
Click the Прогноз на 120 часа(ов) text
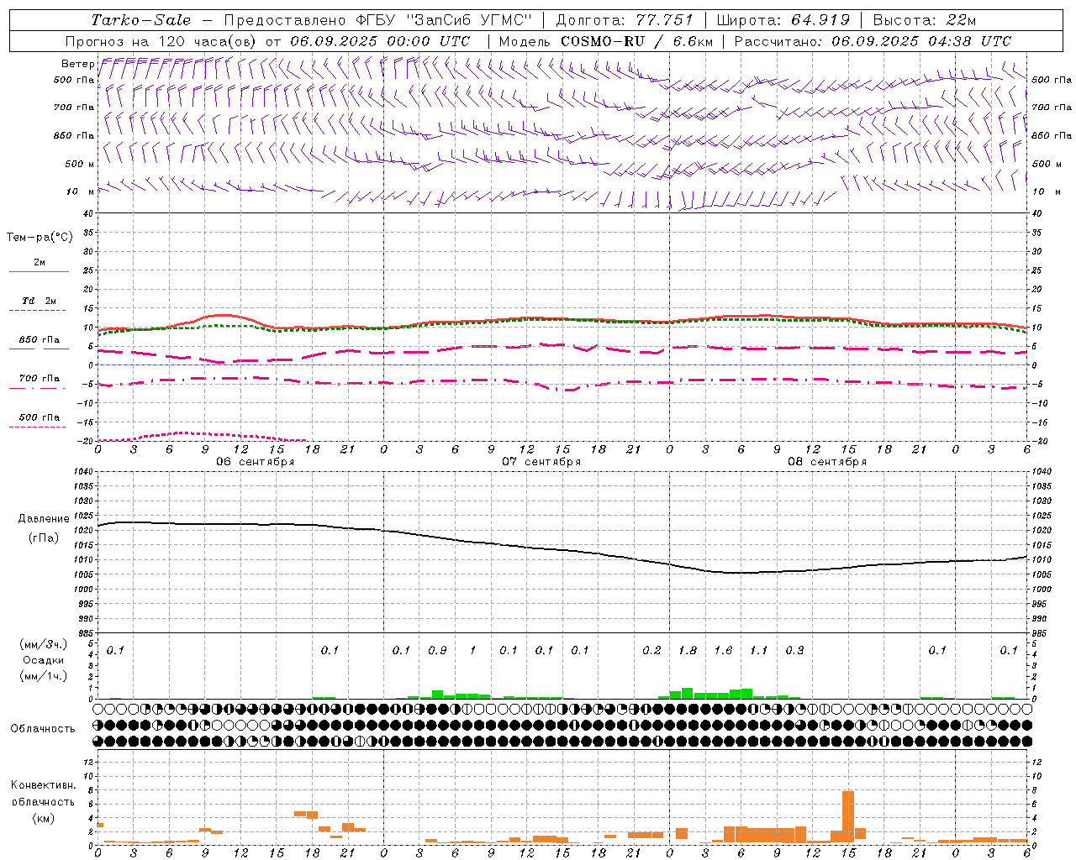[162, 41]
